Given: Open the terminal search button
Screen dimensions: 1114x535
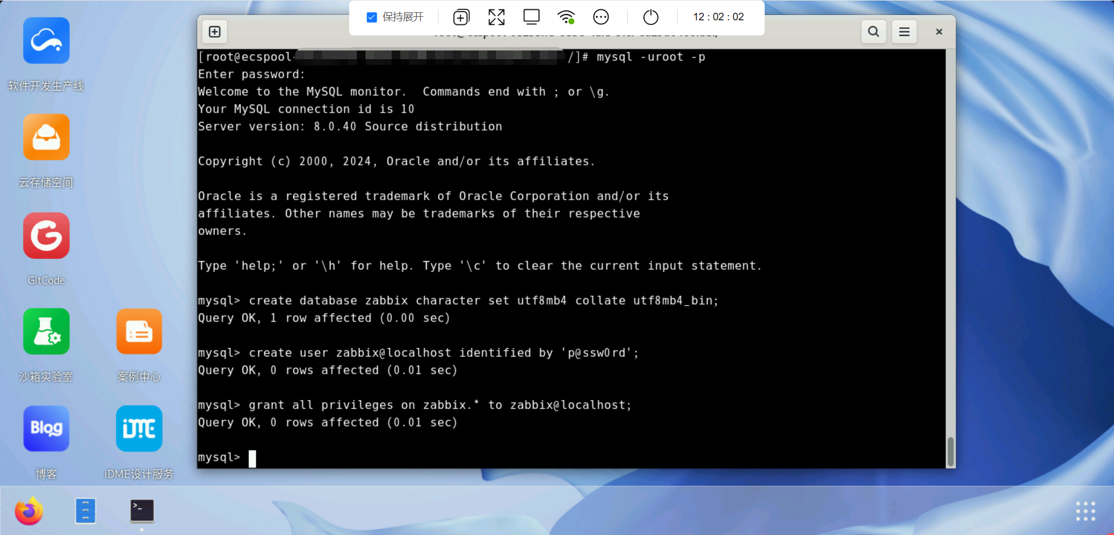Looking at the screenshot, I should click(873, 32).
